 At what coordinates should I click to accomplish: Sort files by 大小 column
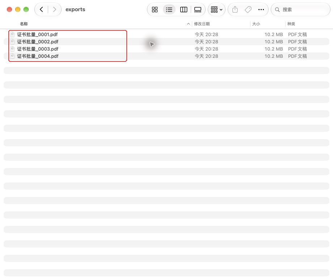click(256, 24)
